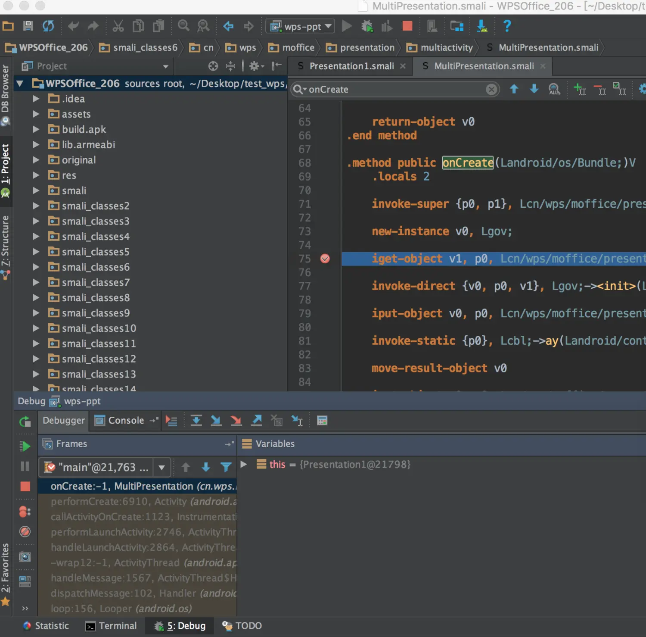Click the moffice breadcrumb folder
Image resolution: width=646 pixels, height=637 pixels.
point(291,47)
